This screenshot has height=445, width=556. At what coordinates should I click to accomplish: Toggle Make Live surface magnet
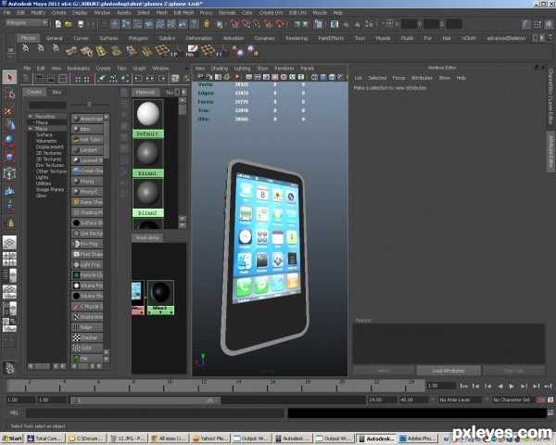pyautogui.click(x=280, y=24)
